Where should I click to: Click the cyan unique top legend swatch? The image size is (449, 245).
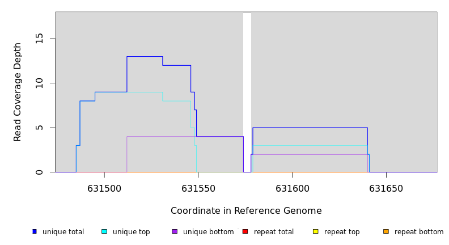[104, 231]
